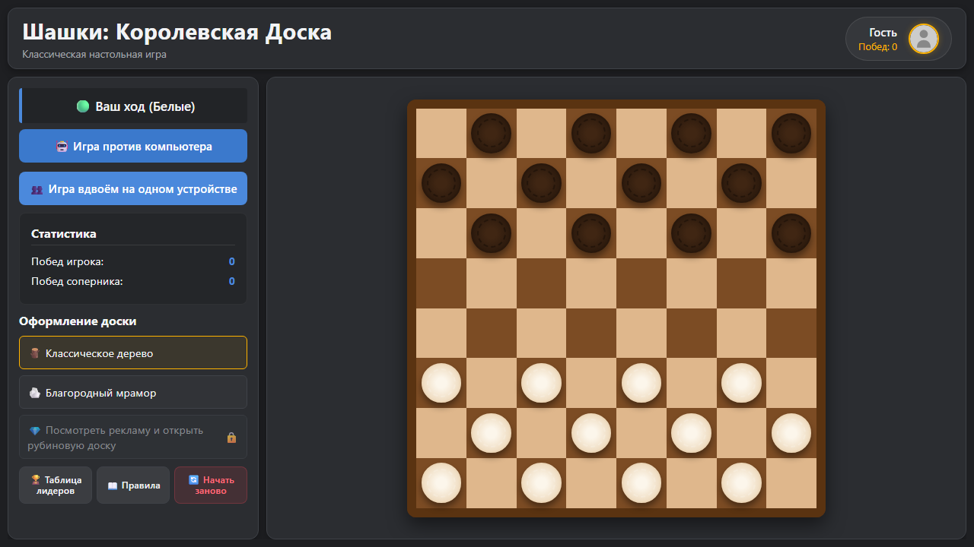Select the Благородный мрамор board theme
This screenshot has height=547, width=974.
coord(133,392)
